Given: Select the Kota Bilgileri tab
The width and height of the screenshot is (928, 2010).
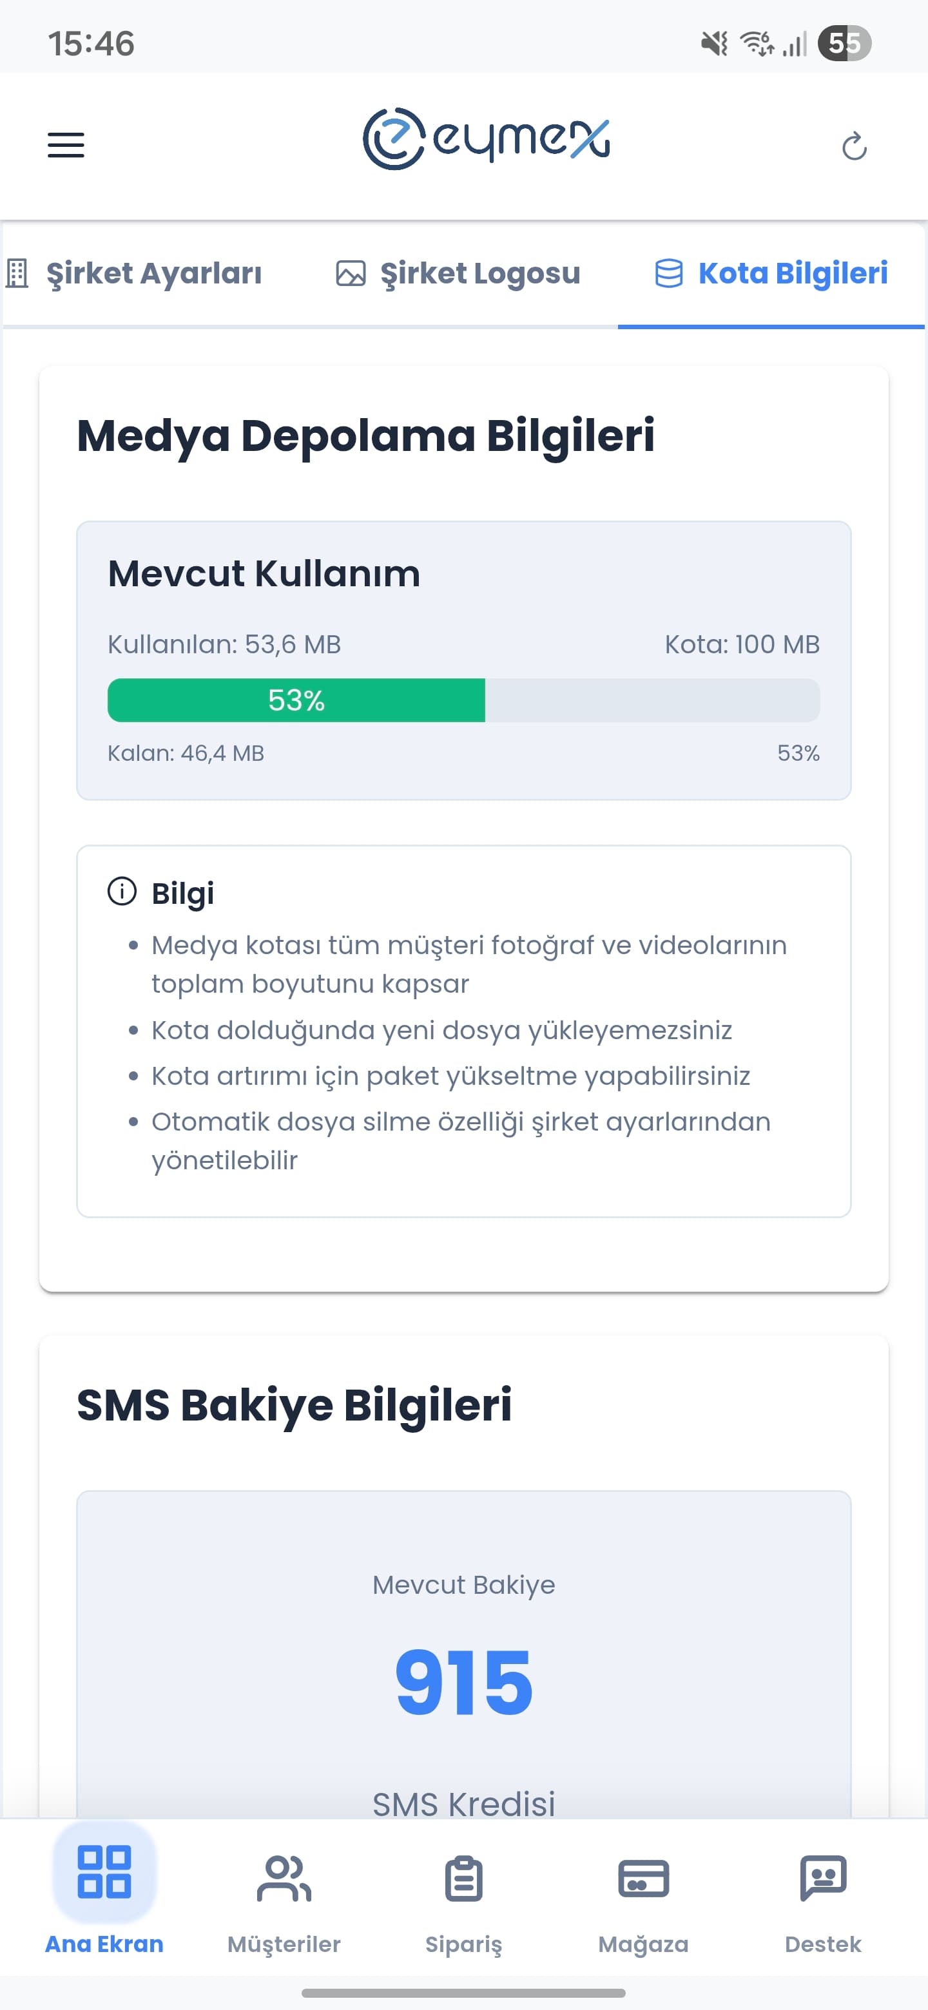Looking at the screenshot, I should pos(792,273).
